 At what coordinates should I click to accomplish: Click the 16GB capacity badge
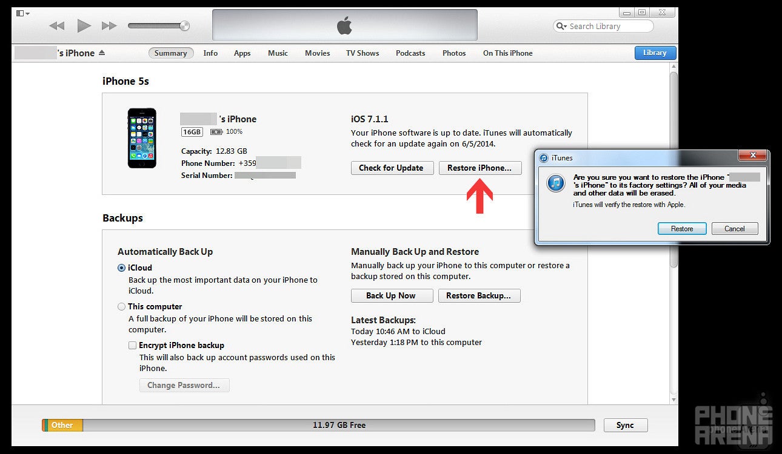[x=192, y=131]
